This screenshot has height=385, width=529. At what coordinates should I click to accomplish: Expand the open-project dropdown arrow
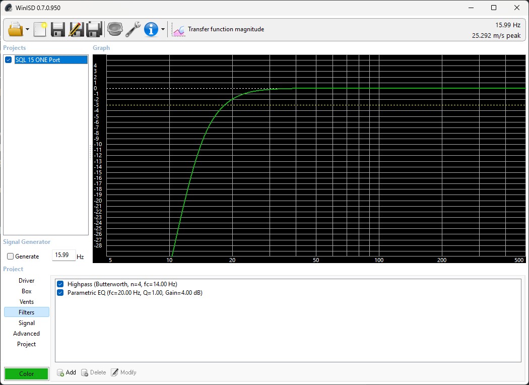pos(27,29)
